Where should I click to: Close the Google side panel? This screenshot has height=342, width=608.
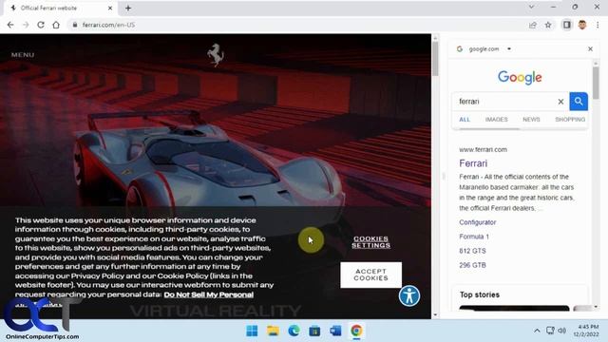coord(590,48)
